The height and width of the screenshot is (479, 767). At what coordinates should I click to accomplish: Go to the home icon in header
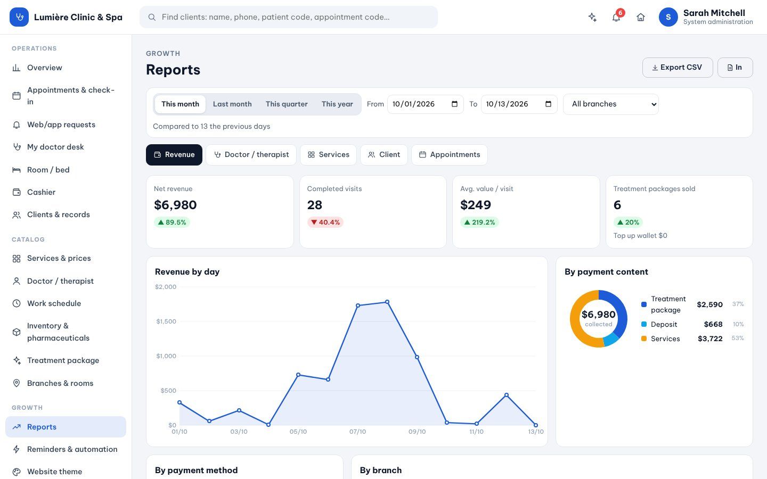[641, 17]
